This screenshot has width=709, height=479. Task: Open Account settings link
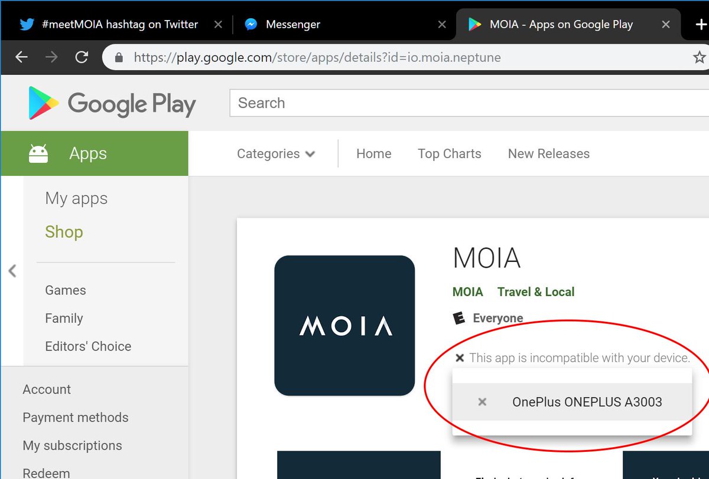47,389
